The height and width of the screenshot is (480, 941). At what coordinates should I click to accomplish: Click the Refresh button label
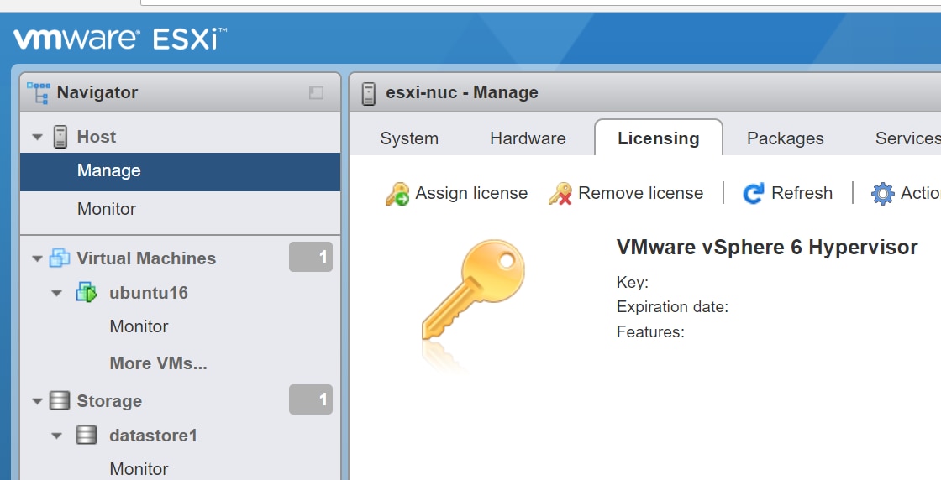pyautogui.click(x=802, y=193)
